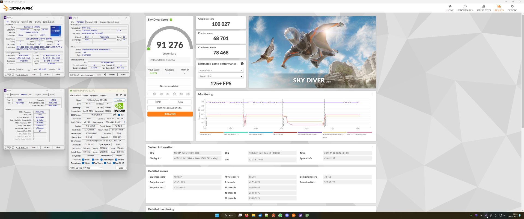Switch to the Advanced tab in GPU-Z

point(94,96)
